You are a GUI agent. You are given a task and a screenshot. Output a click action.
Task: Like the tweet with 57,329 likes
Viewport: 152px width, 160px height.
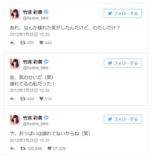49,148
